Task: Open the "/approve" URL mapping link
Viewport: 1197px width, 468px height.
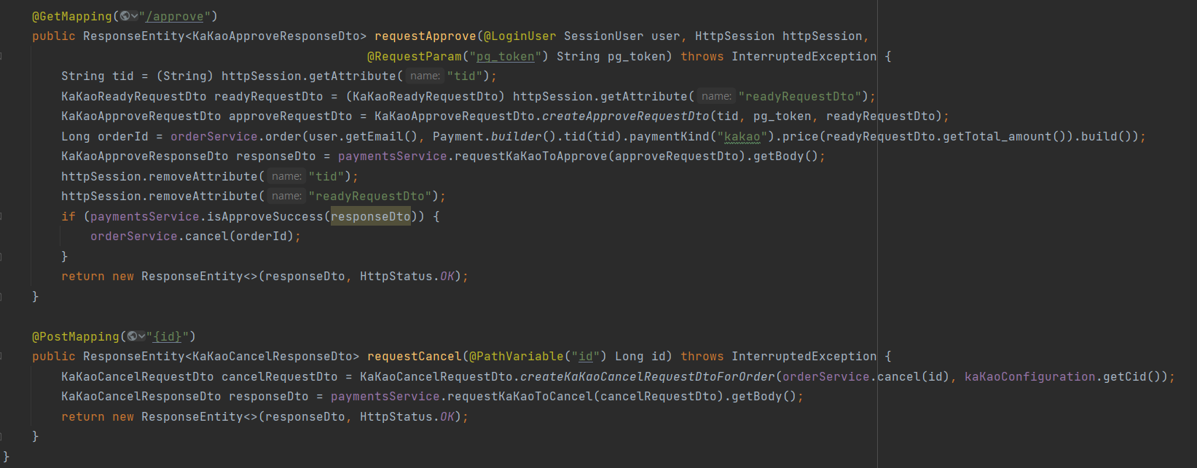Action: coord(174,16)
